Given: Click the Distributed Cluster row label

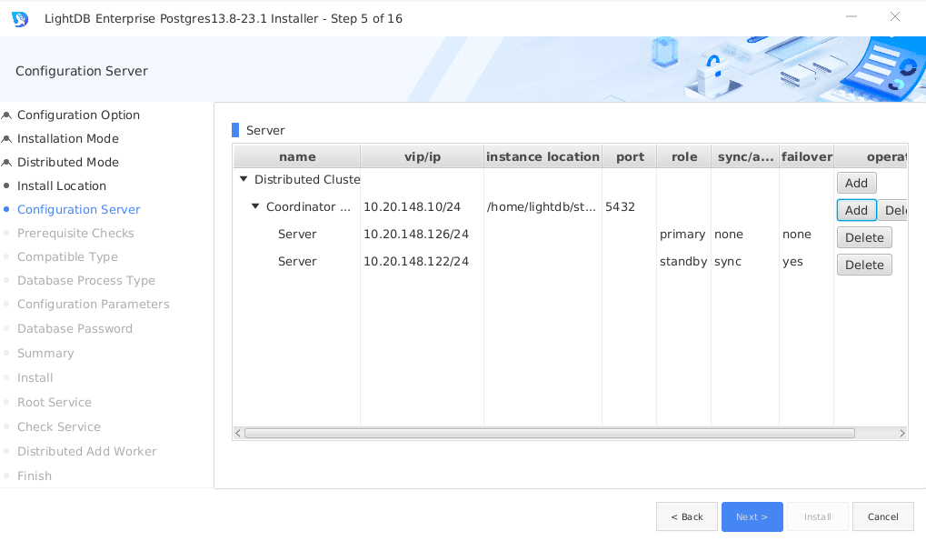Looking at the screenshot, I should tap(307, 179).
